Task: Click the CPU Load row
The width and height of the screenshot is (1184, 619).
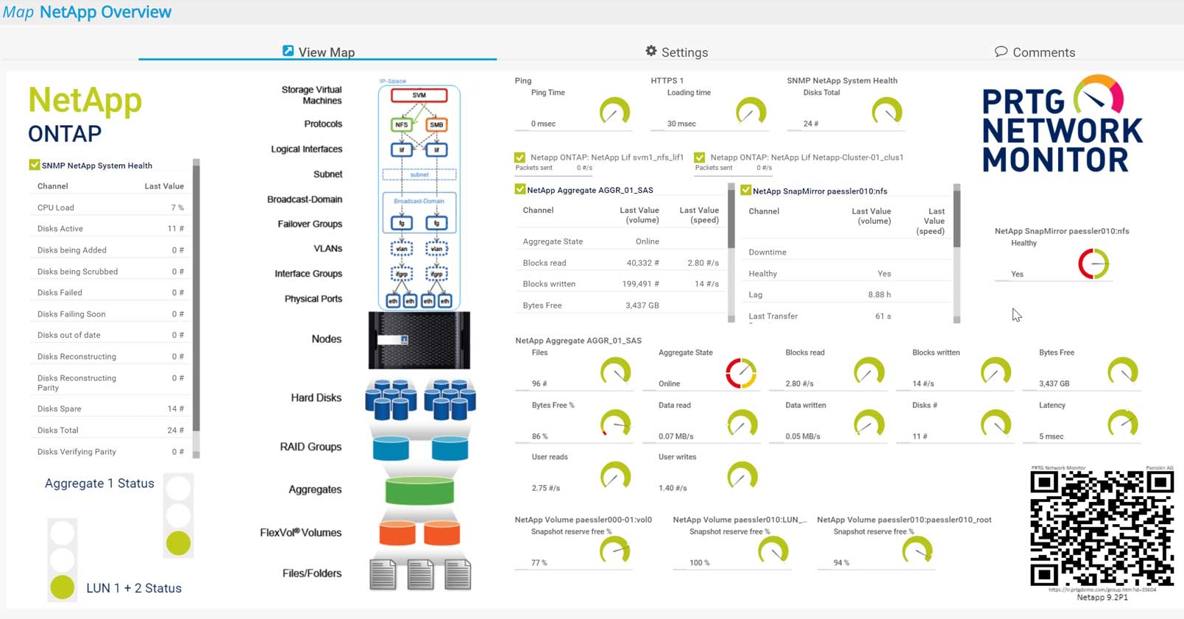Action: (x=110, y=208)
